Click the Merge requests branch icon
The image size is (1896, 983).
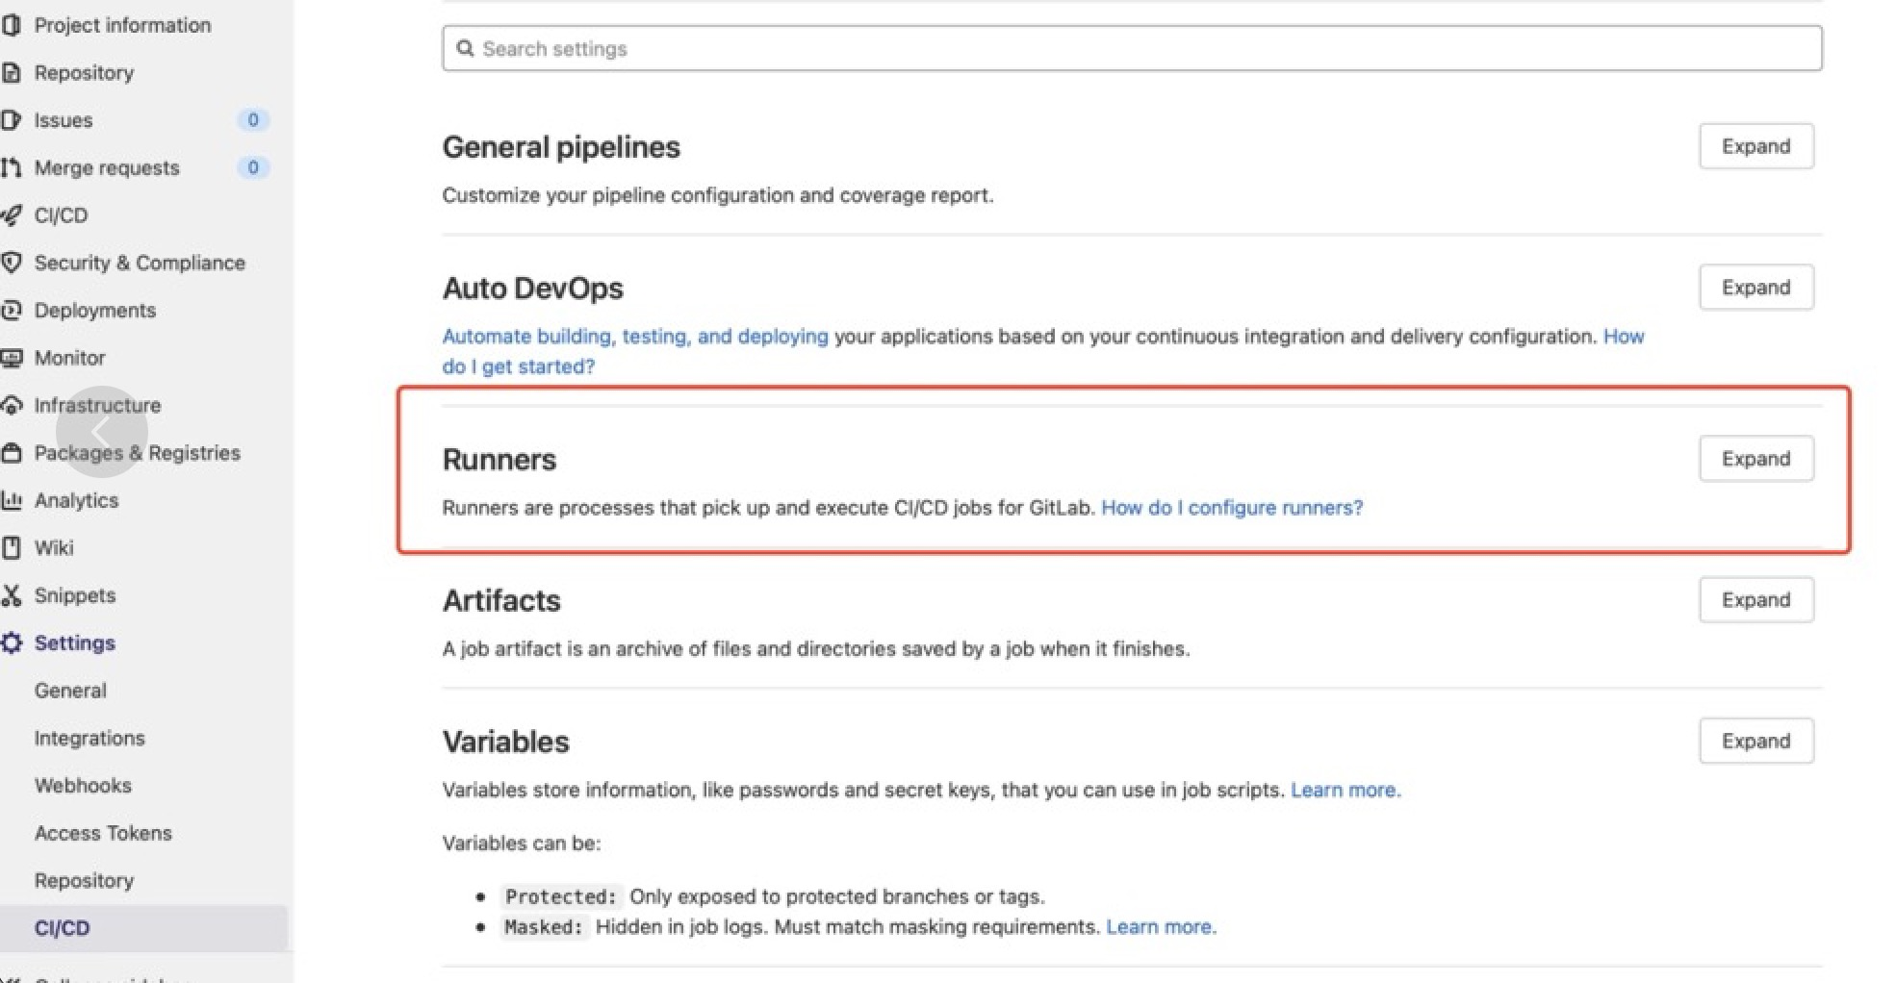tap(11, 167)
